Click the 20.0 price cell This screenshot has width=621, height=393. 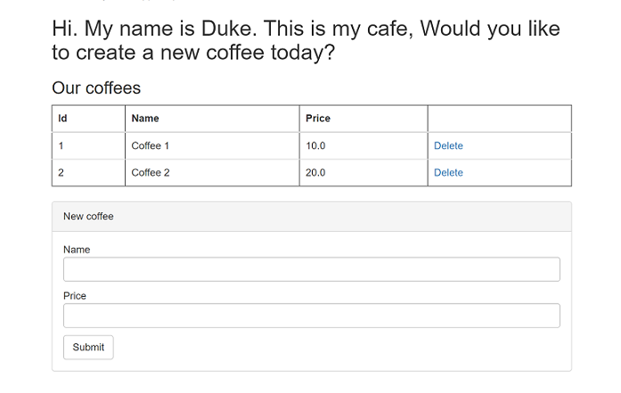pyautogui.click(x=315, y=173)
